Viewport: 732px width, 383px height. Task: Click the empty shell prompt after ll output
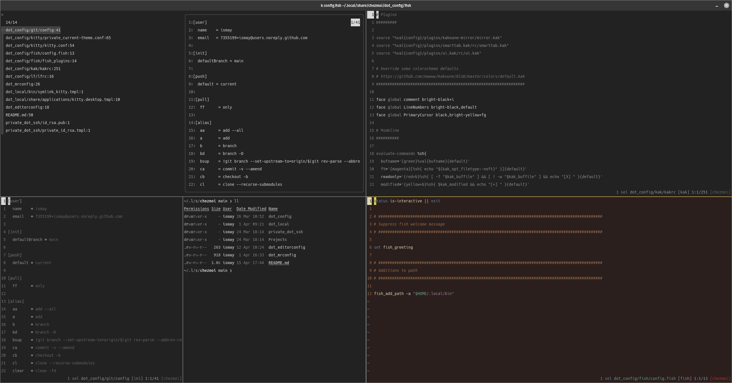[x=209, y=270]
